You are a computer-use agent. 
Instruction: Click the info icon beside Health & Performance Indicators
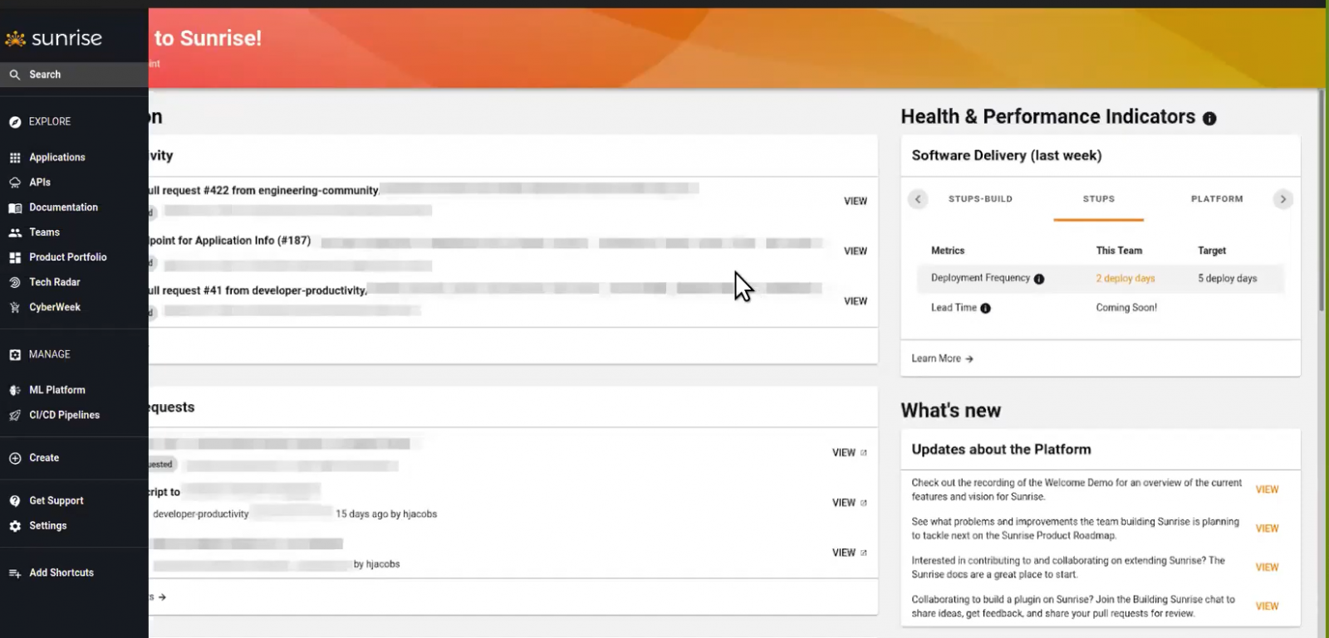1209,119
